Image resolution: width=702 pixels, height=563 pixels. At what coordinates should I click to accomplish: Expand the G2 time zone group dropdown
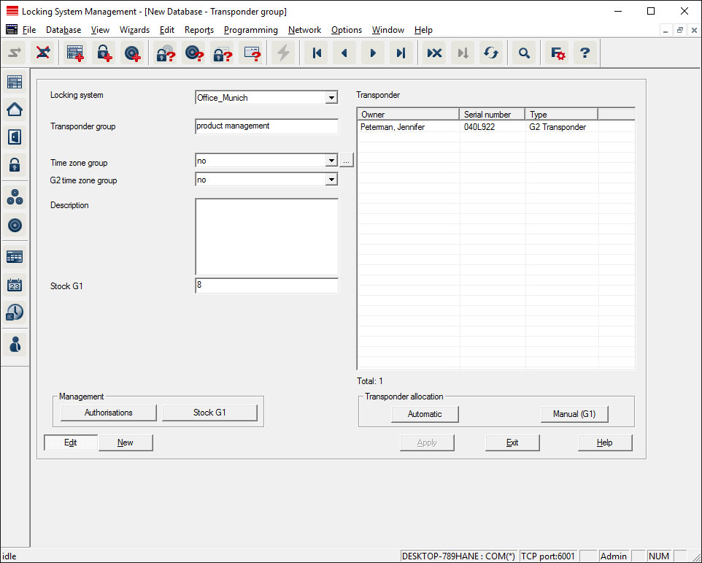click(x=331, y=180)
